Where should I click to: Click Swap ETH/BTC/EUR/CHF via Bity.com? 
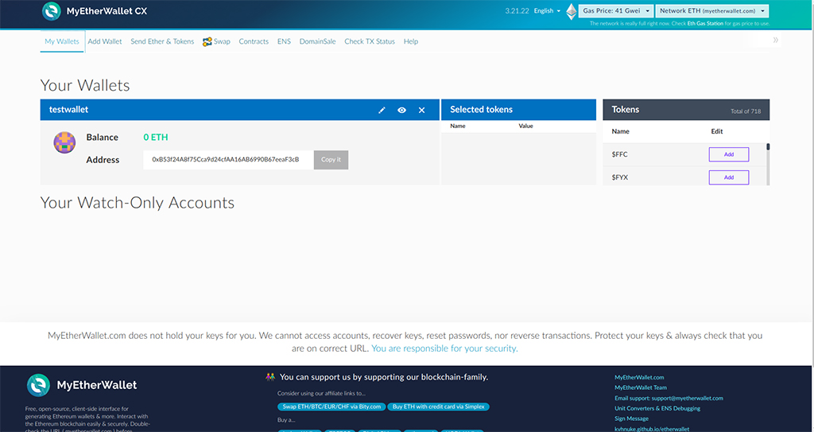click(331, 407)
